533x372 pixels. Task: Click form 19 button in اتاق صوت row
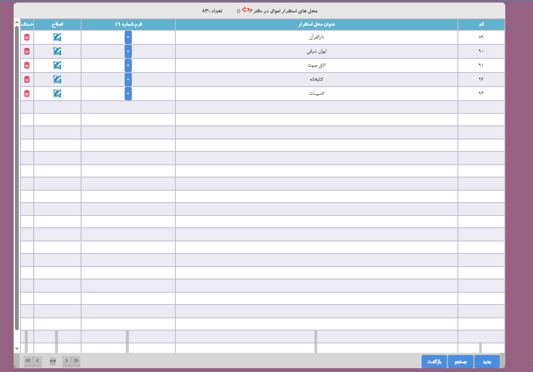tap(128, 65)
